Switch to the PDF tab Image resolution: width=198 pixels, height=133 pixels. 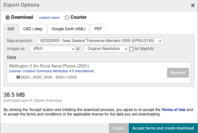pyautogui.click(x=98, y=29)
